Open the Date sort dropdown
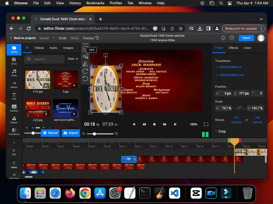The height and width of the screenshot is (204, 273). 73,59
